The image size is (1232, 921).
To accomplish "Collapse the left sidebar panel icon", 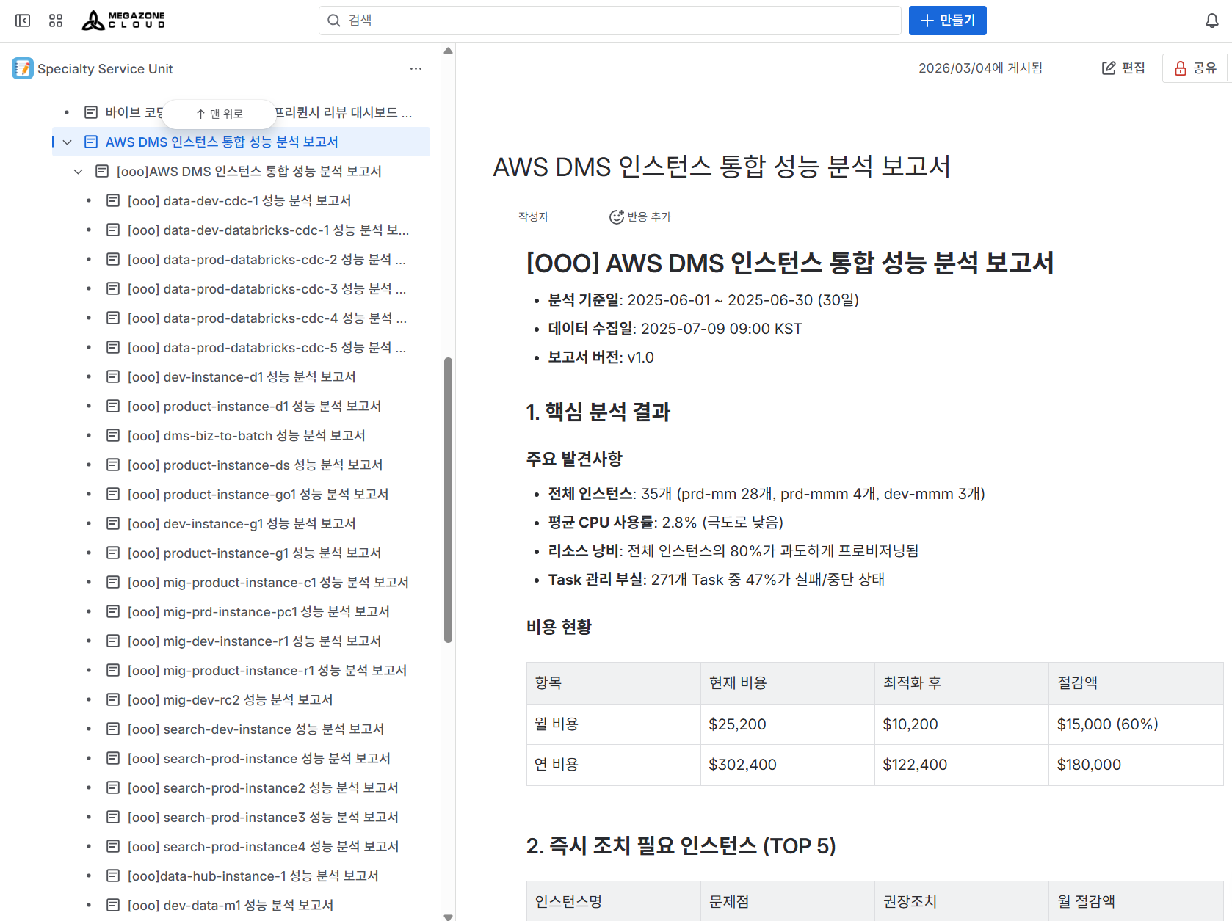I will coord(23,21).
